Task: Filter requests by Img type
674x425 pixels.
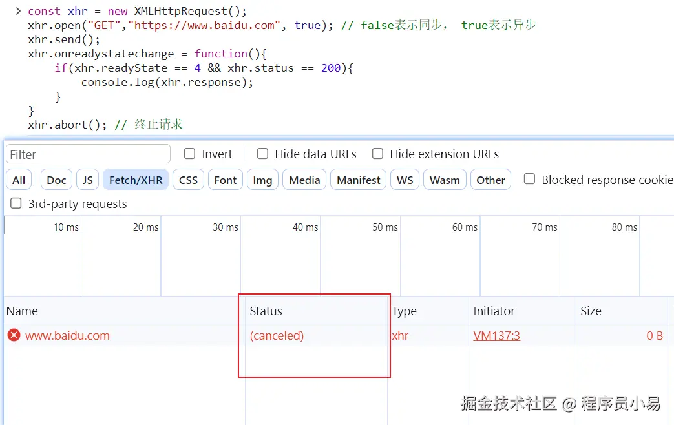Action: 262,180
